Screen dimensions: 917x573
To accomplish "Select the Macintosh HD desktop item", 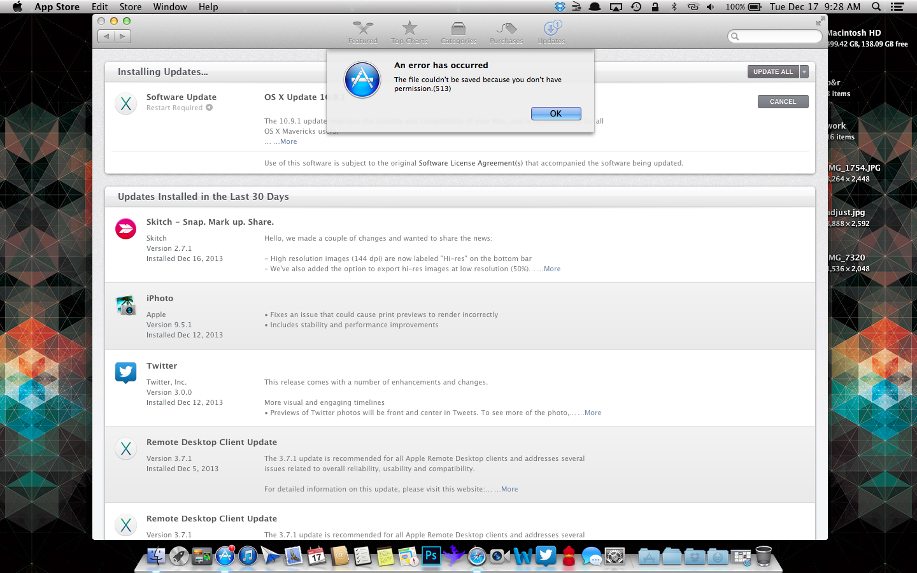I will pyautogui.click(x=867, y=38).
